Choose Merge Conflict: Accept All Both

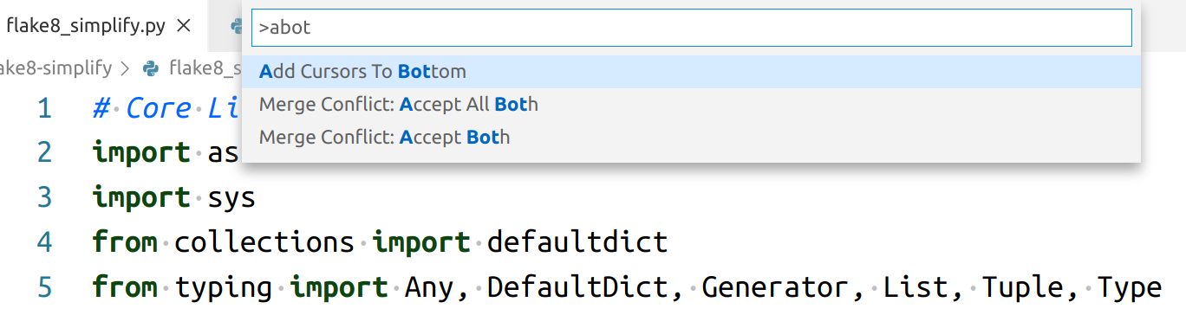[x=691, y=105]
